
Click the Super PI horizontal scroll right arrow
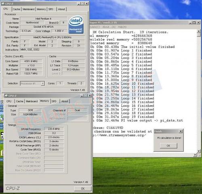pyautogui.click(x=195, y=155)
